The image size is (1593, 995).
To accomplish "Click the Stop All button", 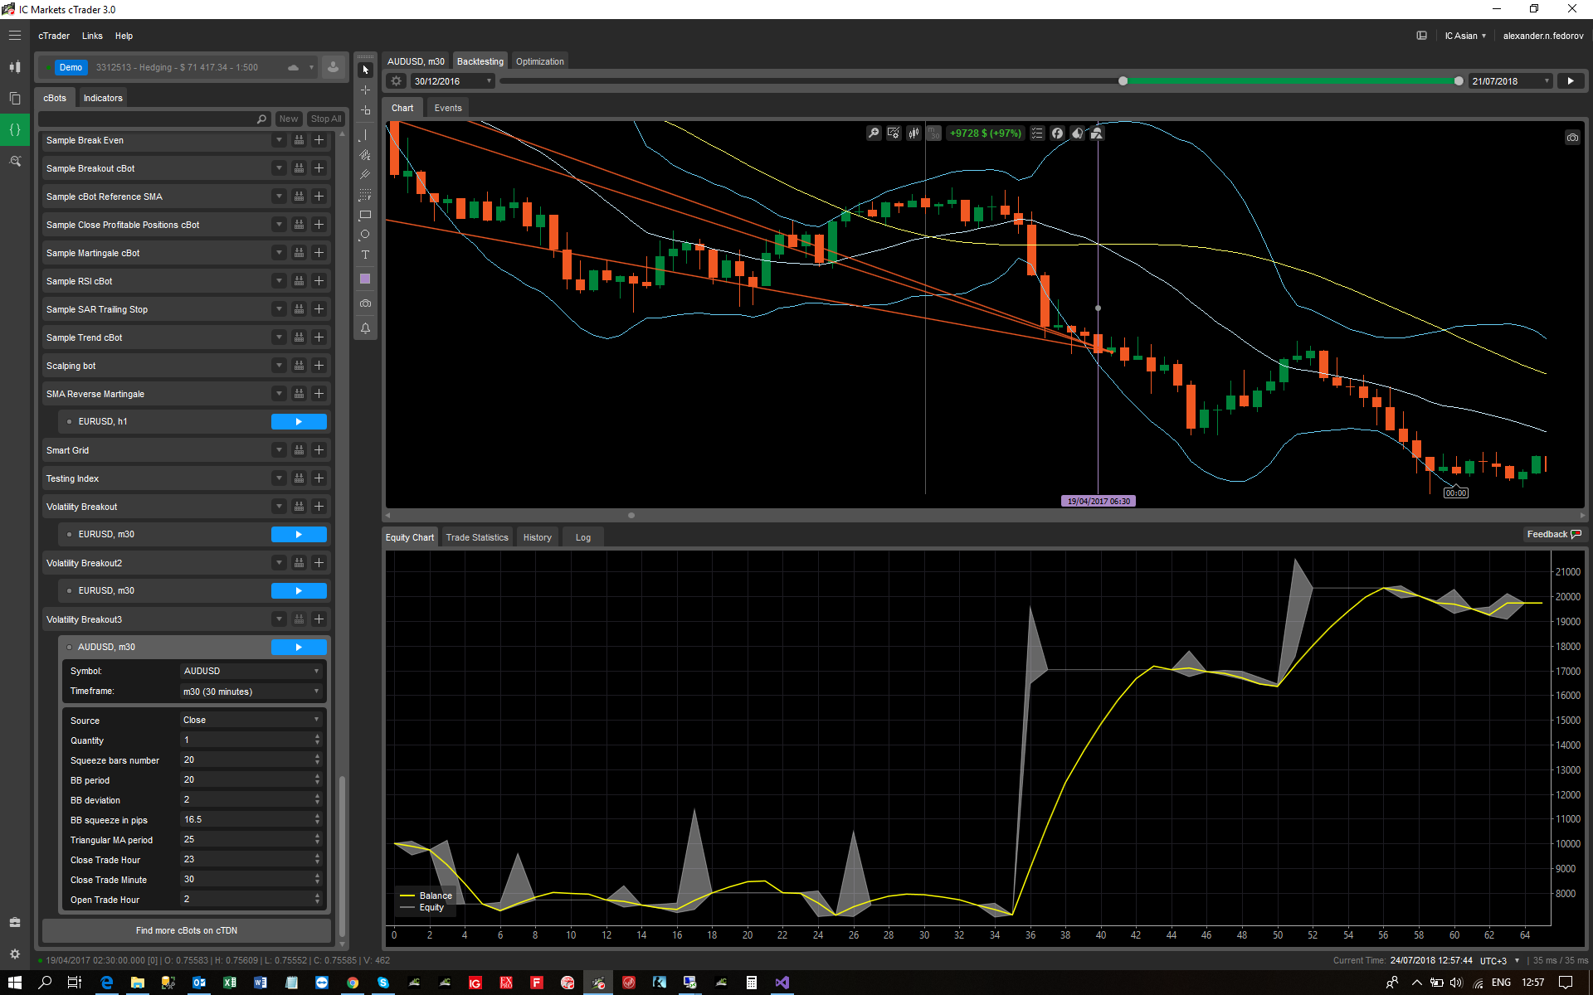I will (x=325, y=119).
